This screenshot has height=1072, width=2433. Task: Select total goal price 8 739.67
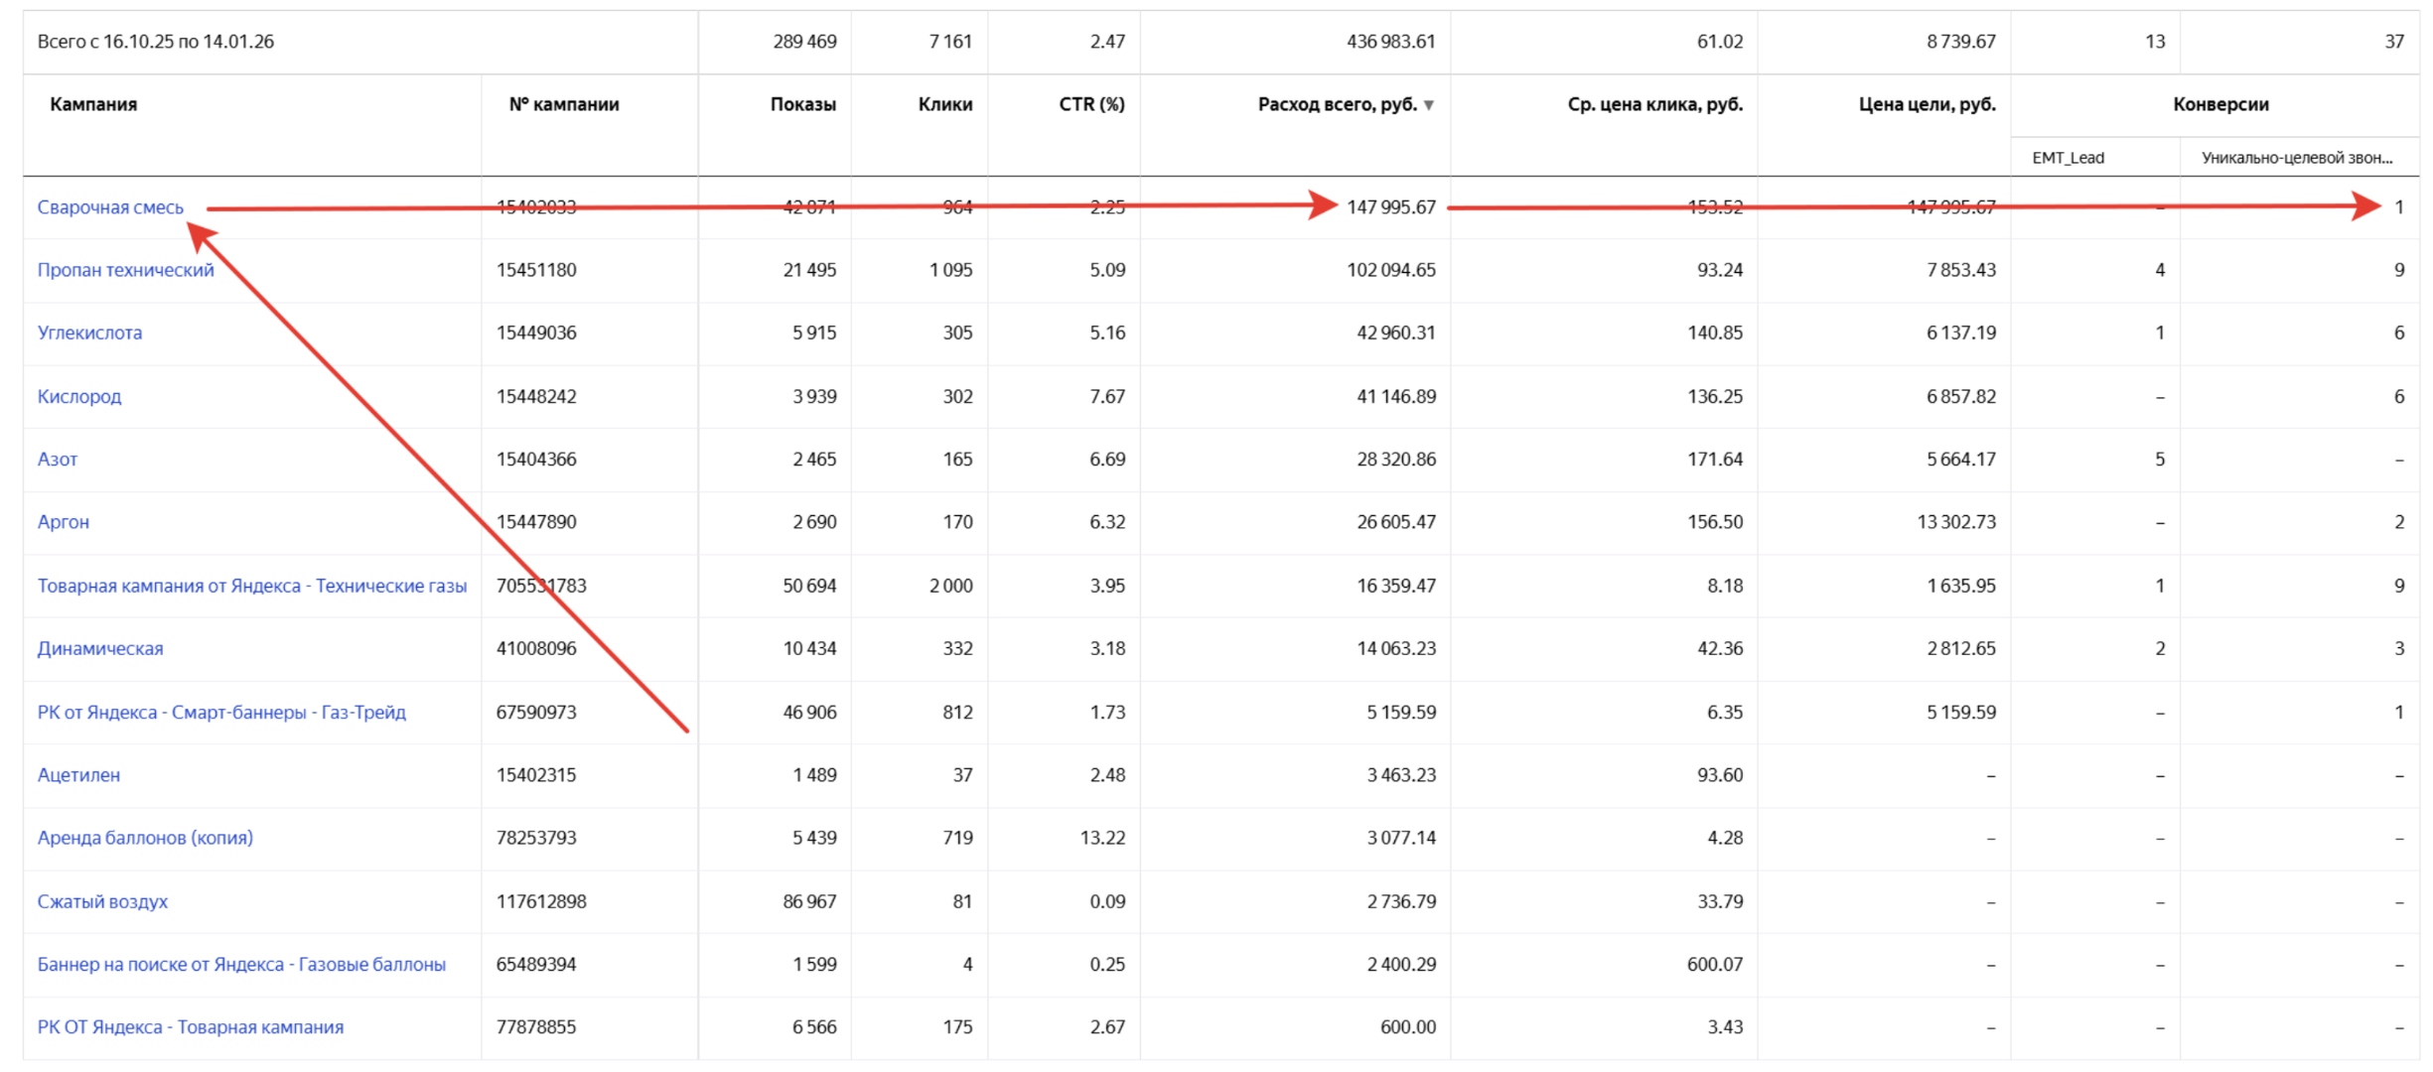pos(1960,42)
